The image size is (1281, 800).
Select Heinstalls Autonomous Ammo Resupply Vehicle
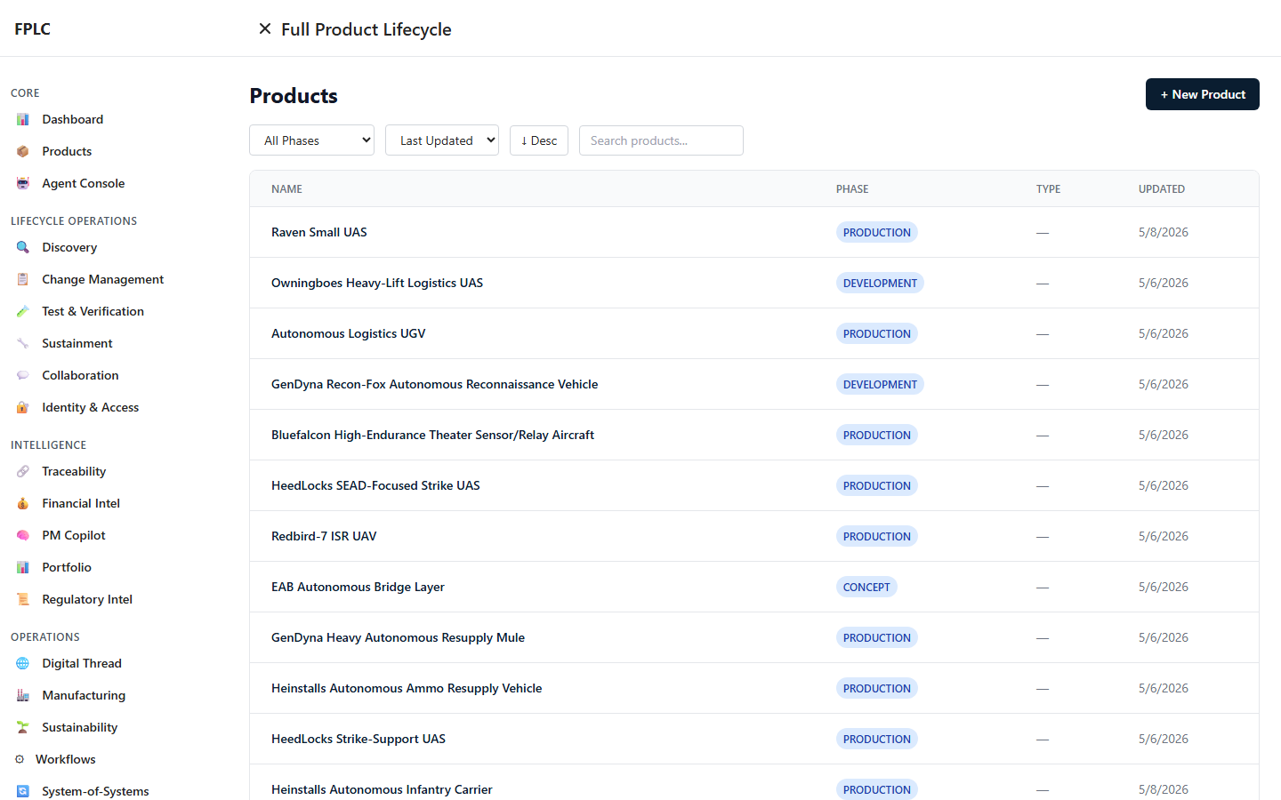(x=407, y=688)
